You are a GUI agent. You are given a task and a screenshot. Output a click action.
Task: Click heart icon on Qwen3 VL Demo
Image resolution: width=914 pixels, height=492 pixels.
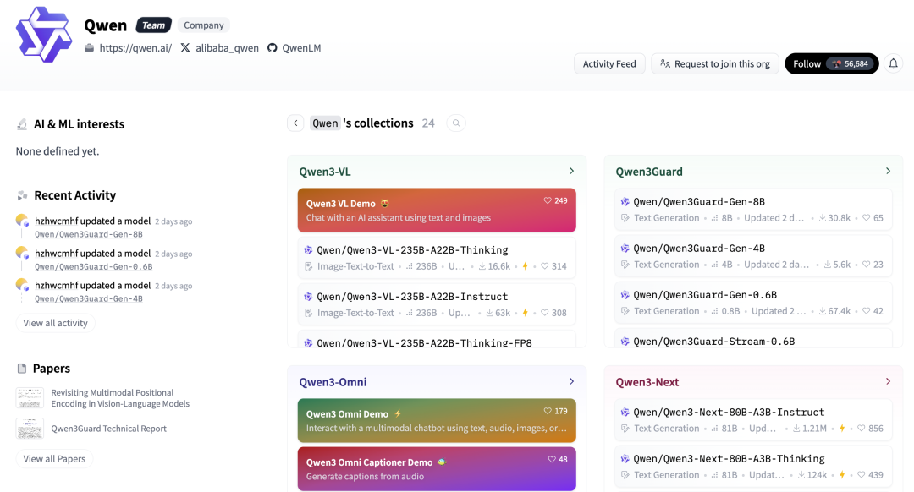[548, 200]
